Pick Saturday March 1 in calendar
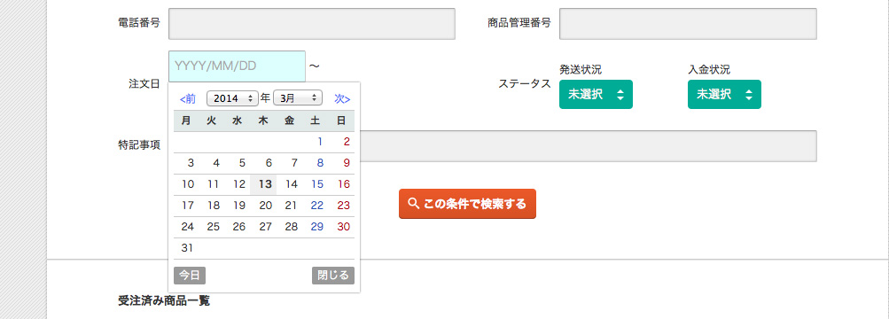 [320, 142]
